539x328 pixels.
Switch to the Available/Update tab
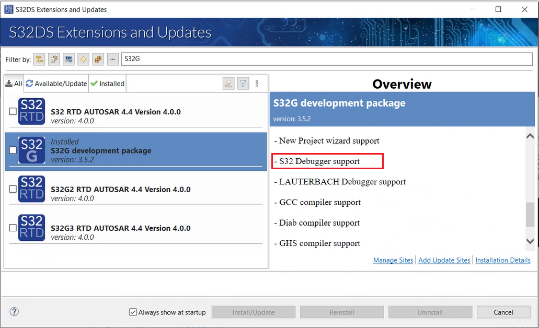56,84
